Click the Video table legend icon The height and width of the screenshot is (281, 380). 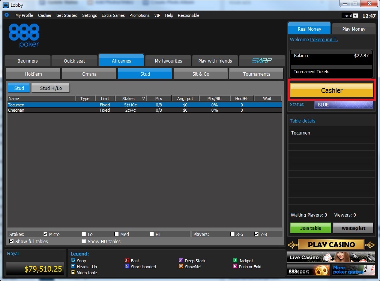(73, 272)
